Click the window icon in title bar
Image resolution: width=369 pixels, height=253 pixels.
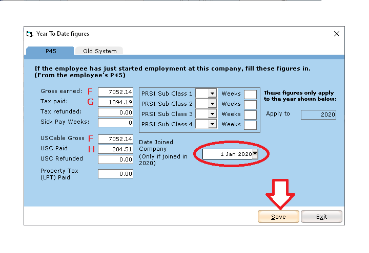pyautogui.click(x=30, y=34)
